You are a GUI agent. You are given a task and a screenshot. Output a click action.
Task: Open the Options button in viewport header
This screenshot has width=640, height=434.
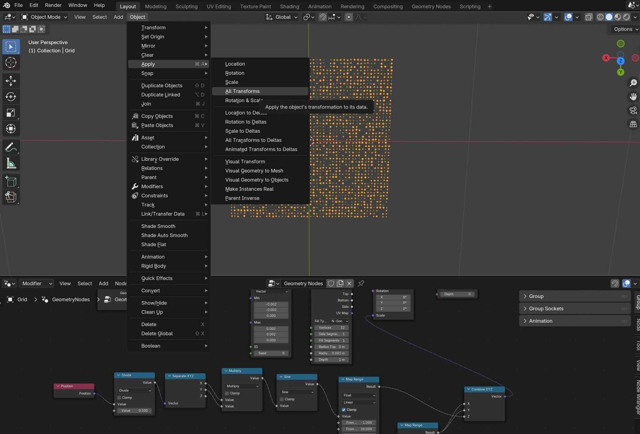click(625, 29)
